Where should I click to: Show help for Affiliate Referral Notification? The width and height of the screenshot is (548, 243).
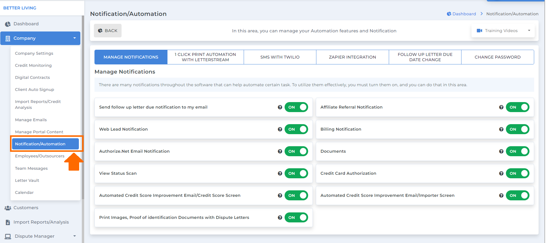[501, 107]
